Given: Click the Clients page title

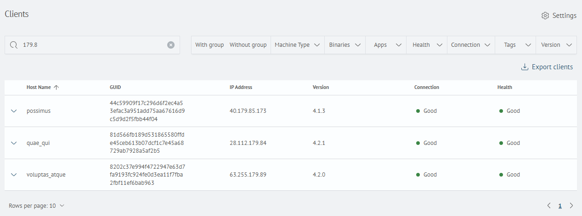Looking at the screenshot, I should click(17, 14).
